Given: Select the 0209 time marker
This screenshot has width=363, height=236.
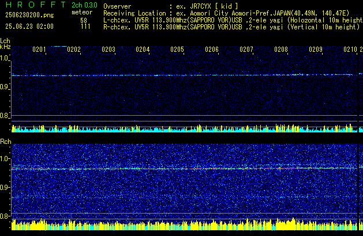Looking at the screenshot, I should 316,50.
